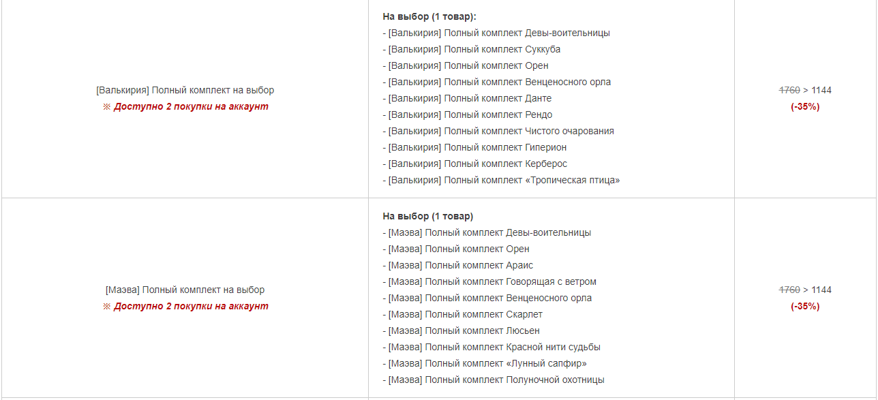The image size is (878, 400).
Task: Select [Маэва] Полный комплект Полуночной охотницы
Action: [x=494, y=380]
